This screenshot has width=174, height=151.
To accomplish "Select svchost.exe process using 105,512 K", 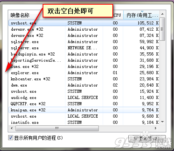I will [84, 23].
